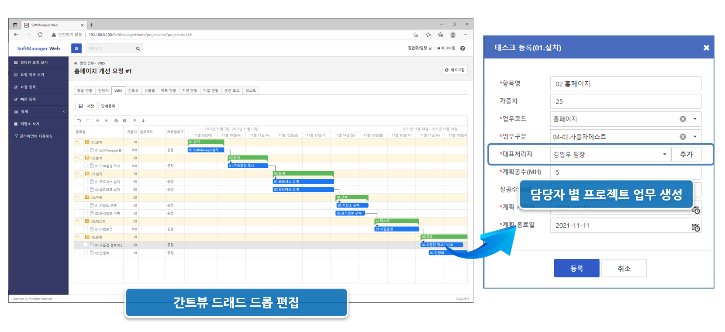Open the 담당자 tab
Viewport: 725px width, 332px height.
tap(104, 90)
